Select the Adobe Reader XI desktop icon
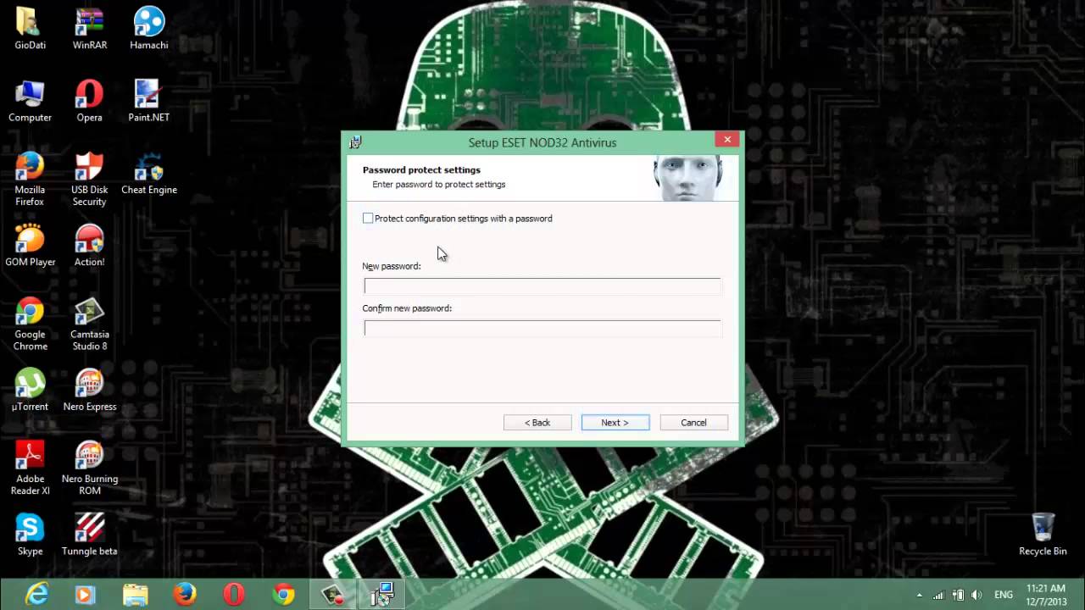1085x610 pixels. point(30,468)
